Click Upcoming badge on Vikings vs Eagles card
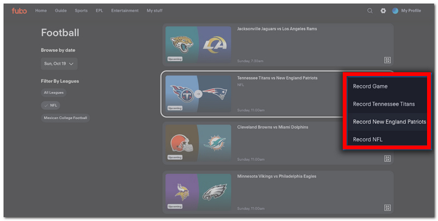Image resolution: width=438 pixels, height=221 pixels. [175, 206]
